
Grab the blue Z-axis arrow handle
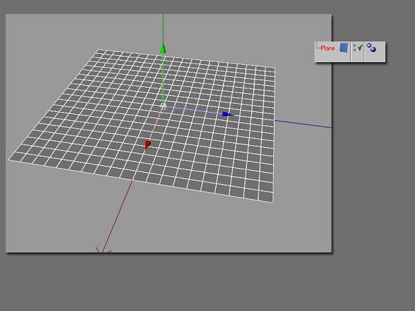coord(228,114)
